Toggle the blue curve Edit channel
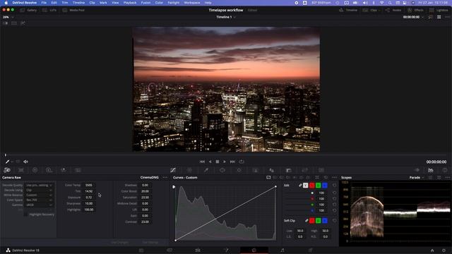 pos(325,186)
